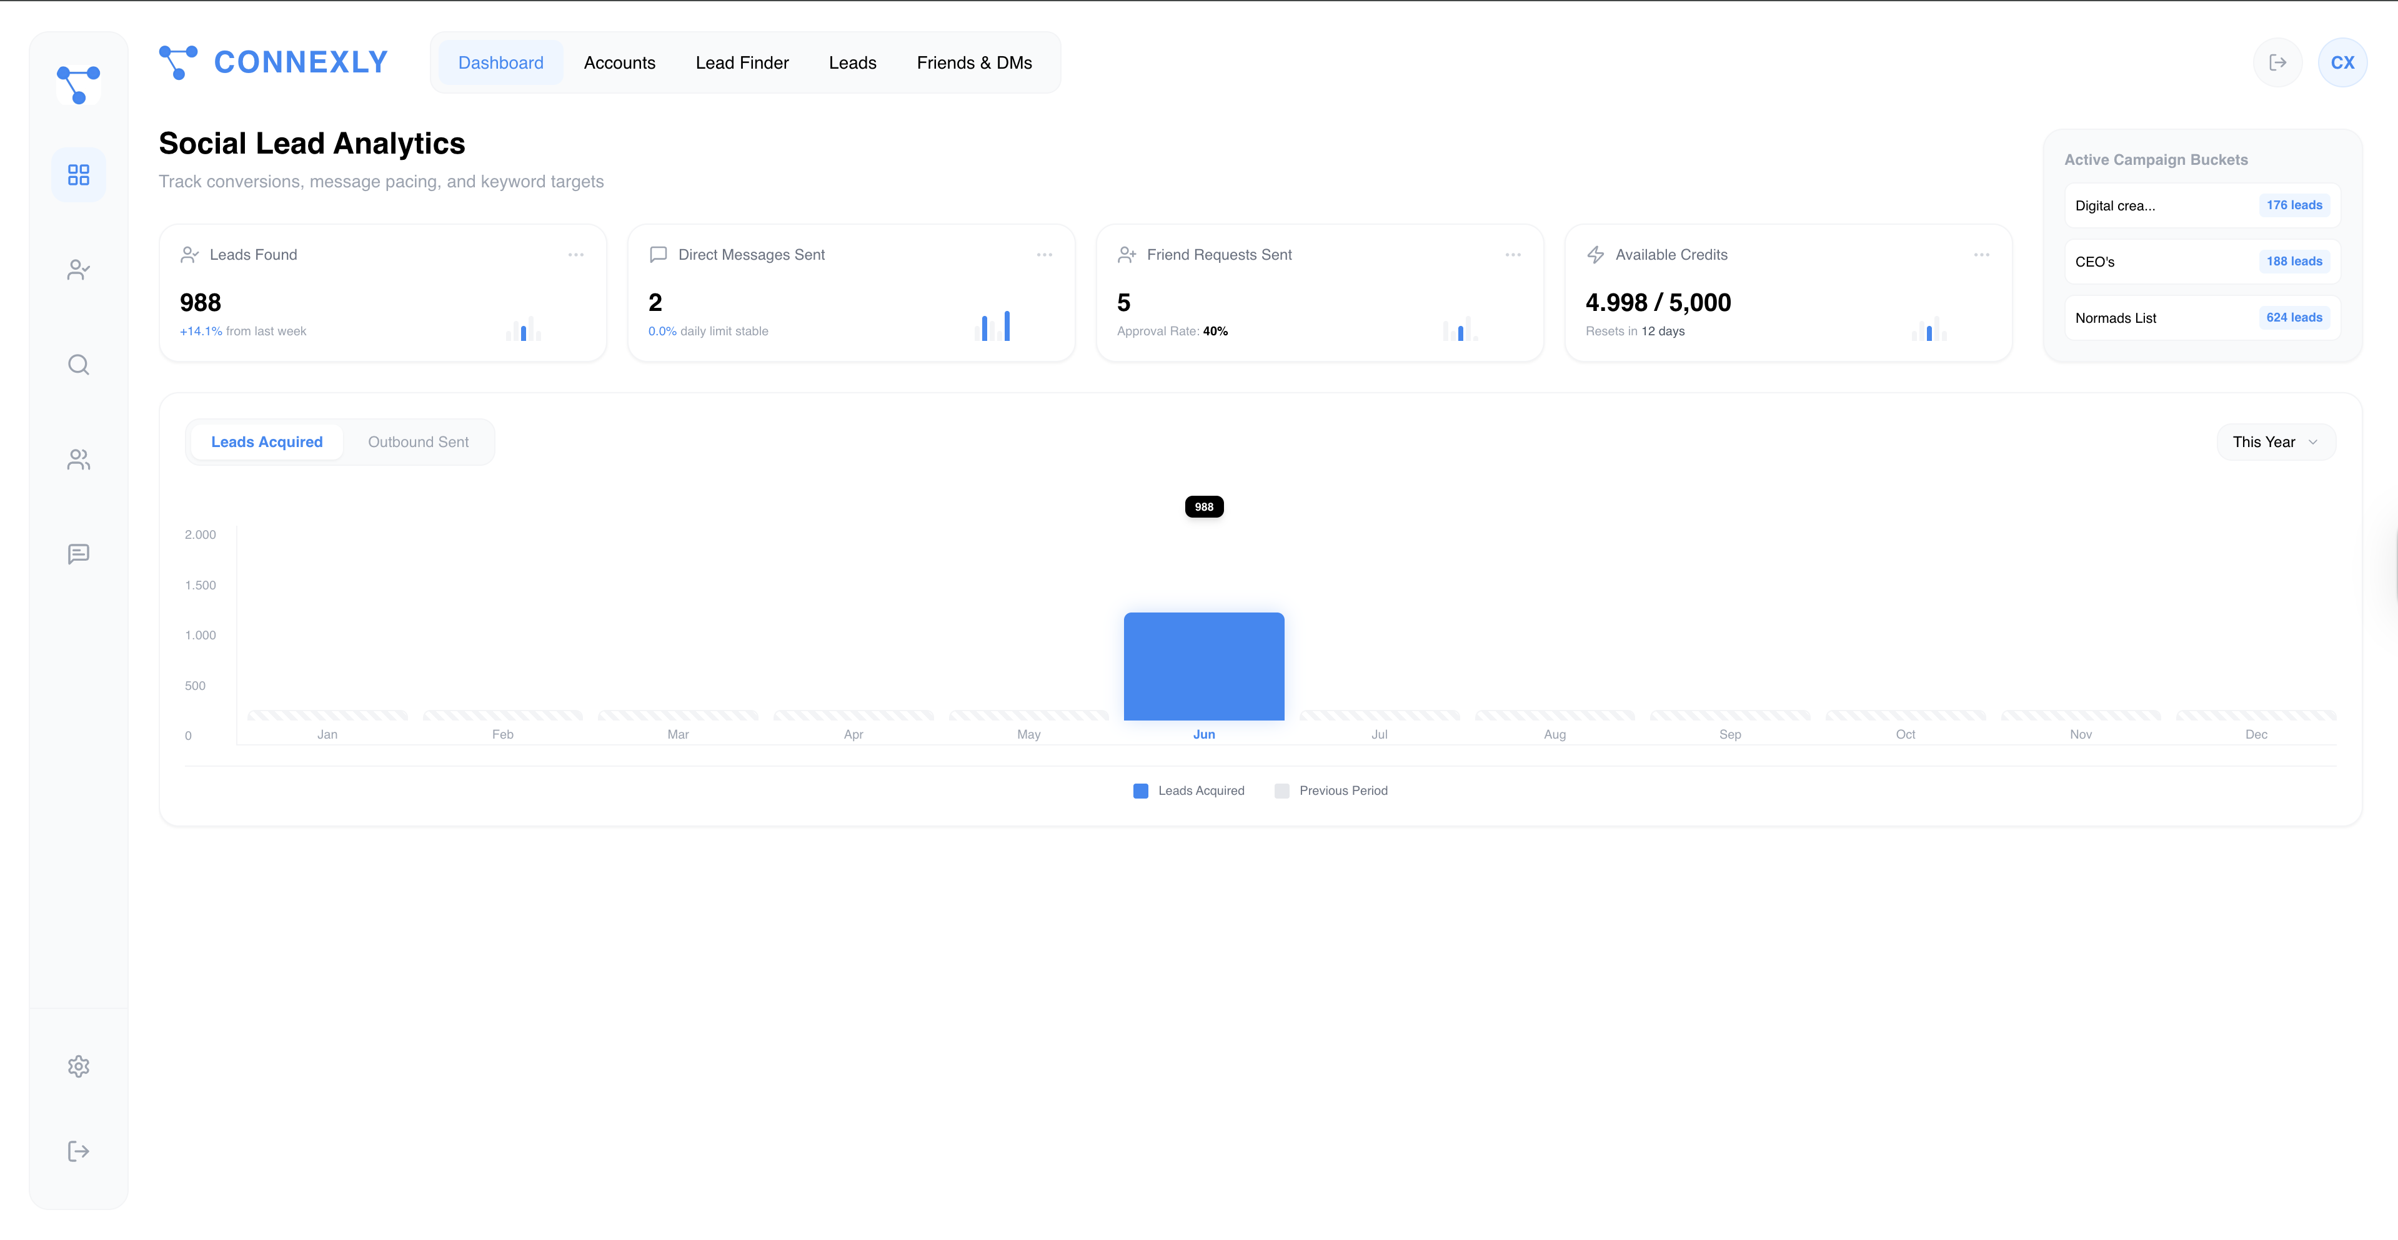Click the 2.000 y-axis label
The image size is (2398, 1240).
coord(200,535)
